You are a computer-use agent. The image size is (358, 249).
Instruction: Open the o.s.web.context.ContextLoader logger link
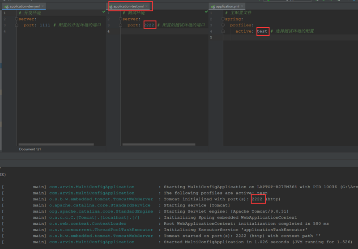[88, 224]
